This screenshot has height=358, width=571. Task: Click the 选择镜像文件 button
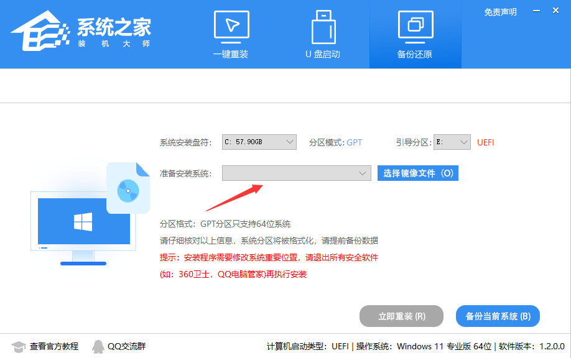pyautogui.click(x=417, y=173)
